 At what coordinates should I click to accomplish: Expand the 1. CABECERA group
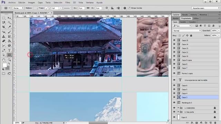178,108
